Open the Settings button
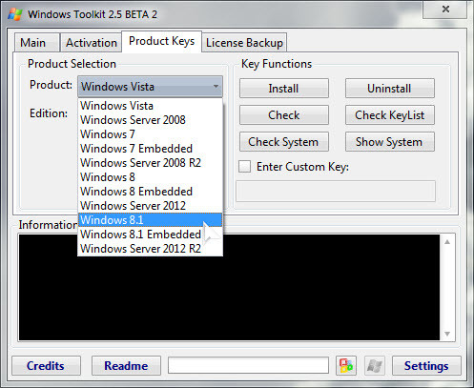This screenshot has width=474, height=388. (426, 366)
